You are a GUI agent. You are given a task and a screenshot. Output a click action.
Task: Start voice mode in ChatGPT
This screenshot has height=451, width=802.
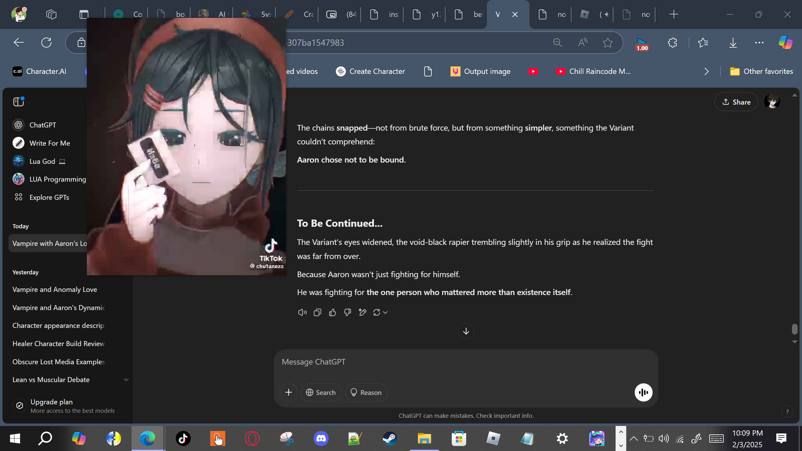pyautogui.click(x=643, y=392)
